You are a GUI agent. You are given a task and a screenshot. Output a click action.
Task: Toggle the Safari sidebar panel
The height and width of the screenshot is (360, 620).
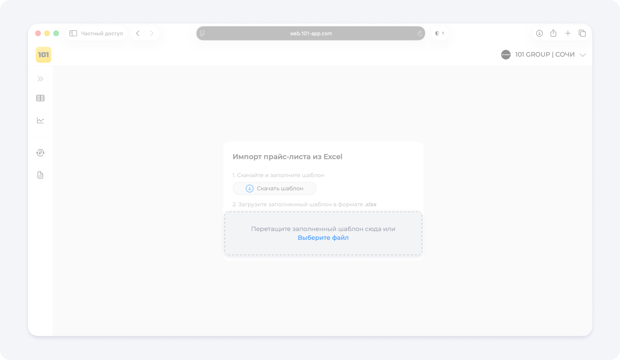point(73,34)
